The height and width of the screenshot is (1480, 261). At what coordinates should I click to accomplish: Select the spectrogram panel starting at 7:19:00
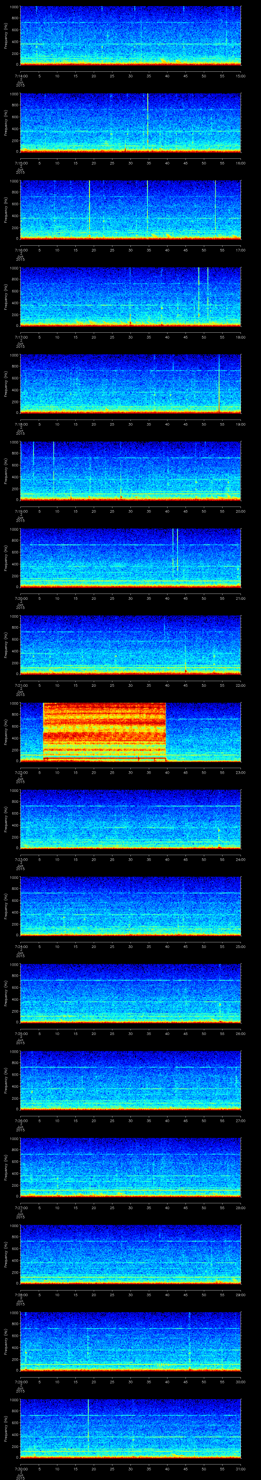coord(131,471)
